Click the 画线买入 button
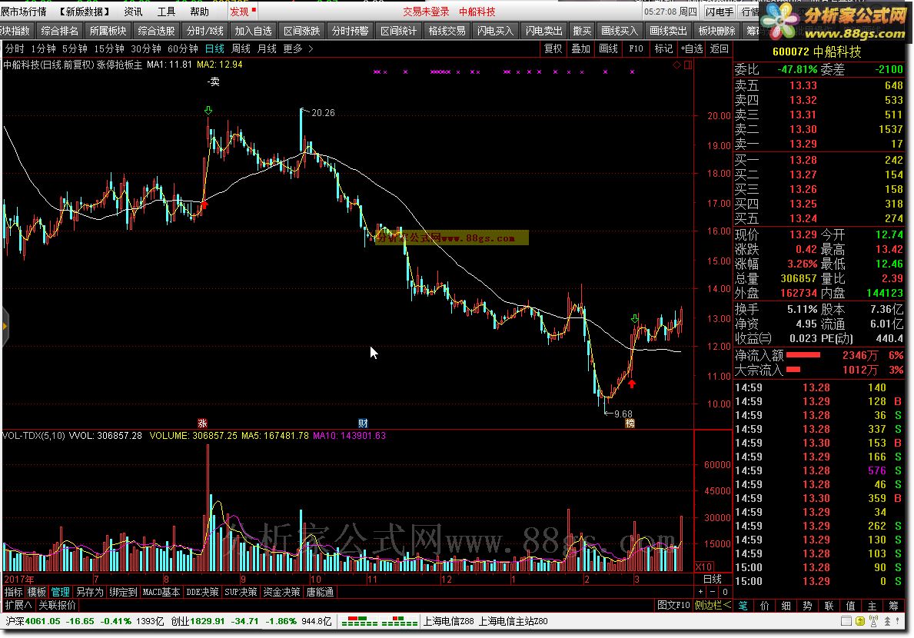 coord(620,31)
